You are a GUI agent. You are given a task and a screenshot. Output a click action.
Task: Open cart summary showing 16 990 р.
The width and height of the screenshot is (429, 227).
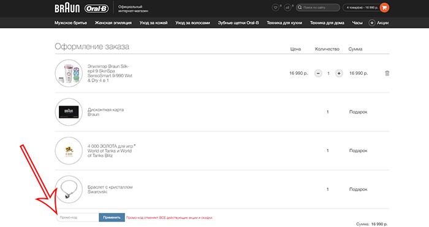tap(362, 7)
